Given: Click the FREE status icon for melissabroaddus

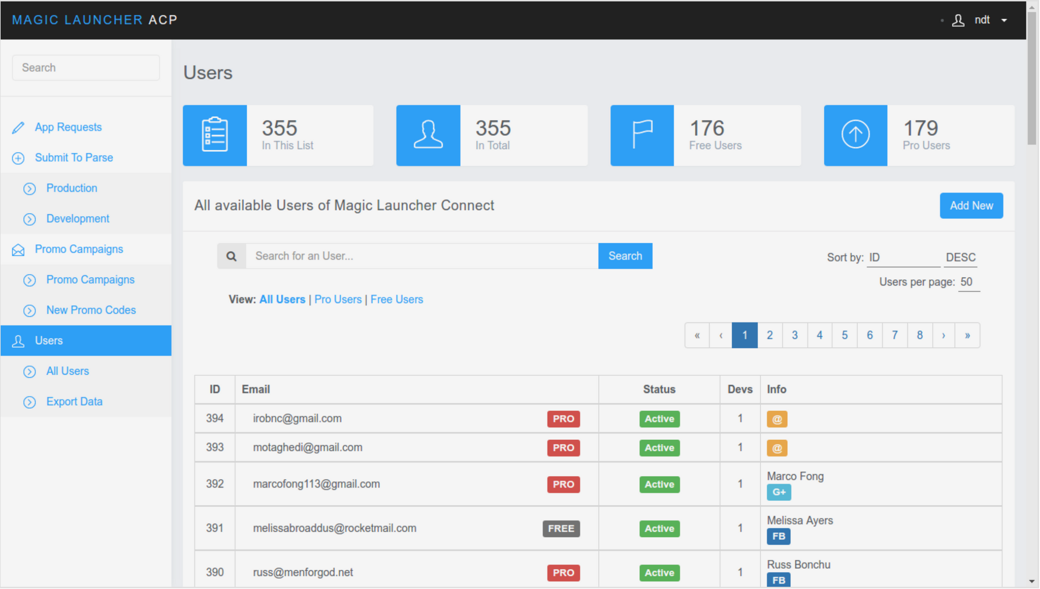Looking at the screenshot, I should 561,528.
